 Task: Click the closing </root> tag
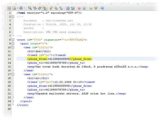[x=23, y=105]
